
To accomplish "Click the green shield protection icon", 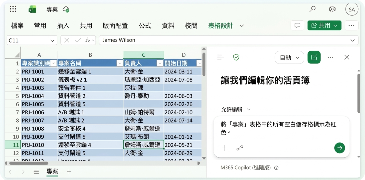I will (236, 57).
